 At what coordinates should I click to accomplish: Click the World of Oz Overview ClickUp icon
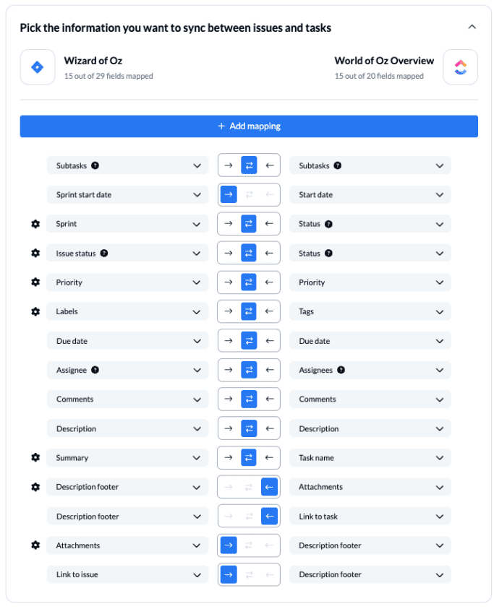[x=461, y=66]
